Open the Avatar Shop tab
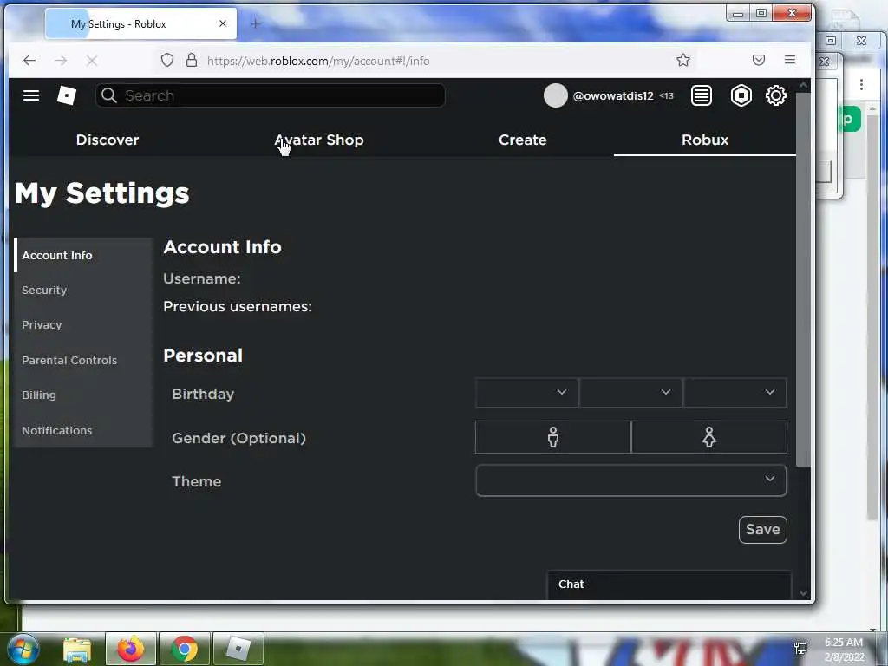 [x=319, y=140]
